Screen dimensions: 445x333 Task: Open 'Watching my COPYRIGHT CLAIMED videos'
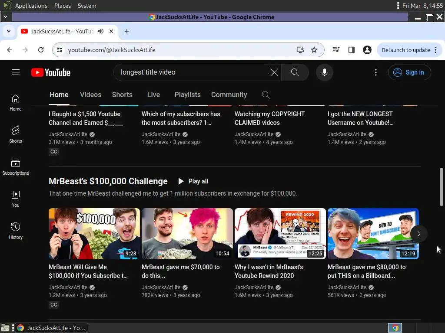[x=269, y=118]
